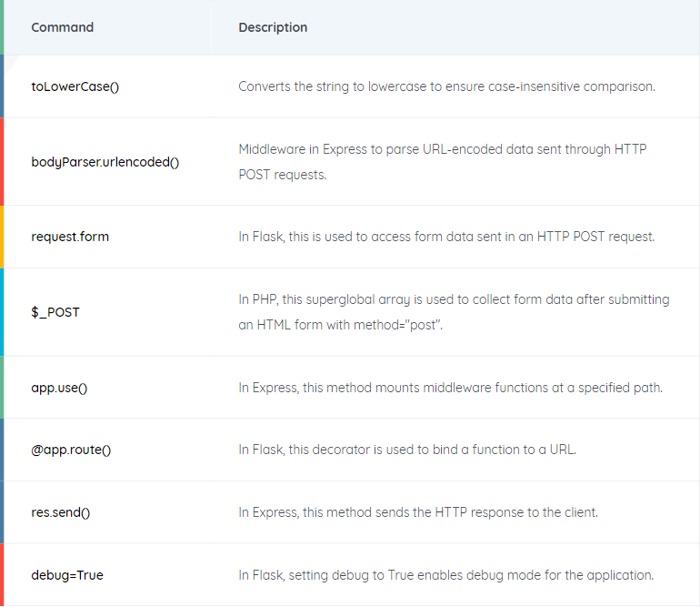Image resolution: width=700 pixels, height=607 pixels.
Task: Click the PHP superglobal array description
Action: pos(454,312)
